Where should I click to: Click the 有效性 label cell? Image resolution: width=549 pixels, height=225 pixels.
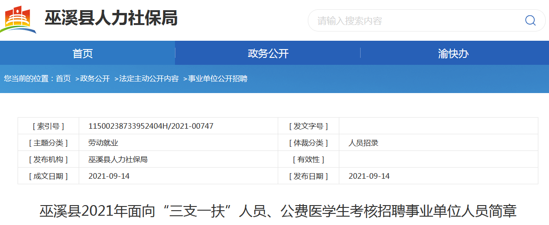tap(308, 160)
